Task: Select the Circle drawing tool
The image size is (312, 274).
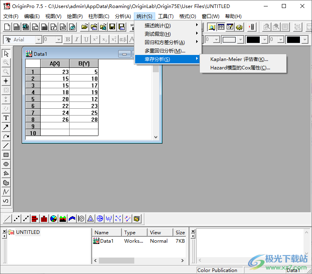Action: [x=6, y=164]
